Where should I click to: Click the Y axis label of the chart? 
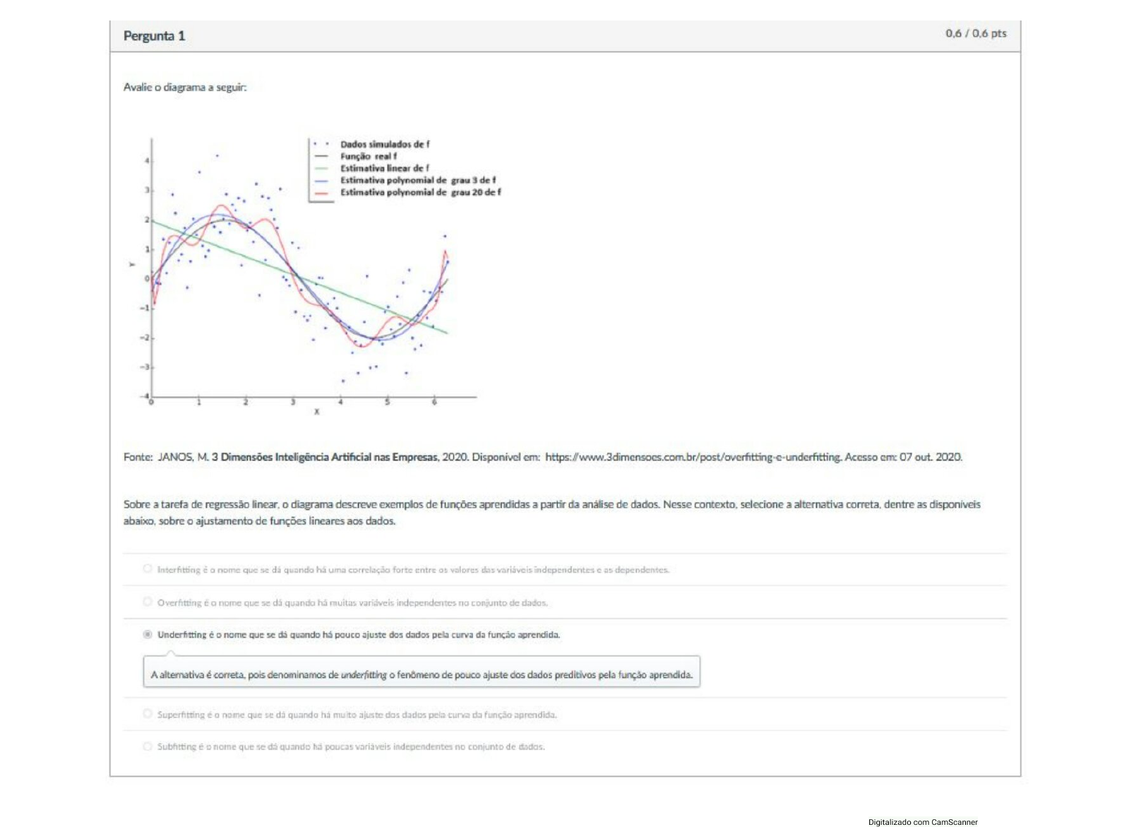pyautogui.click(x=131, y=264)
